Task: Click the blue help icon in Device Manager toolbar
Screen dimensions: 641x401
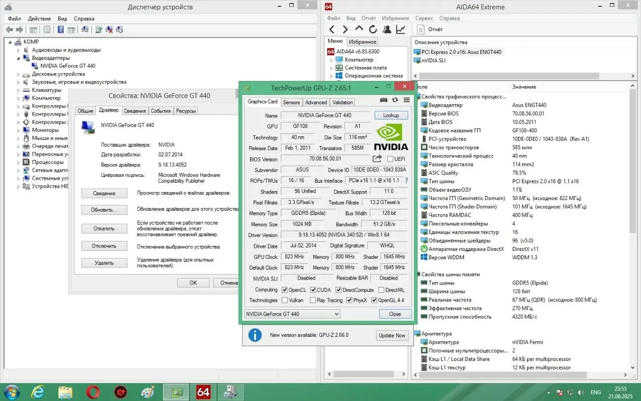Action: pos(61,30)
